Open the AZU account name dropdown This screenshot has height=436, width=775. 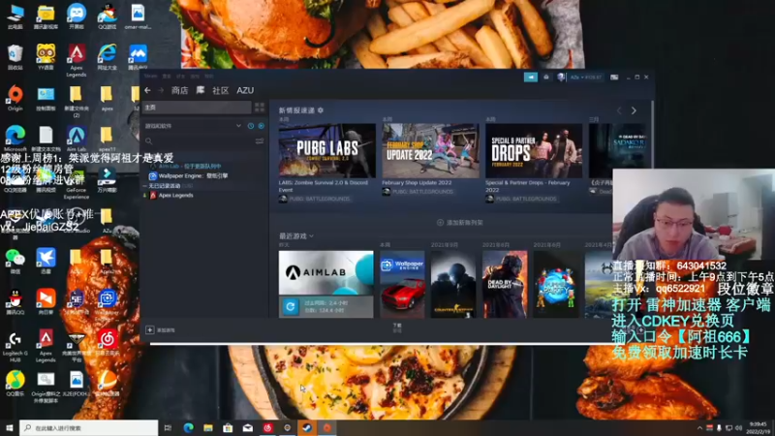coord(586,78)
